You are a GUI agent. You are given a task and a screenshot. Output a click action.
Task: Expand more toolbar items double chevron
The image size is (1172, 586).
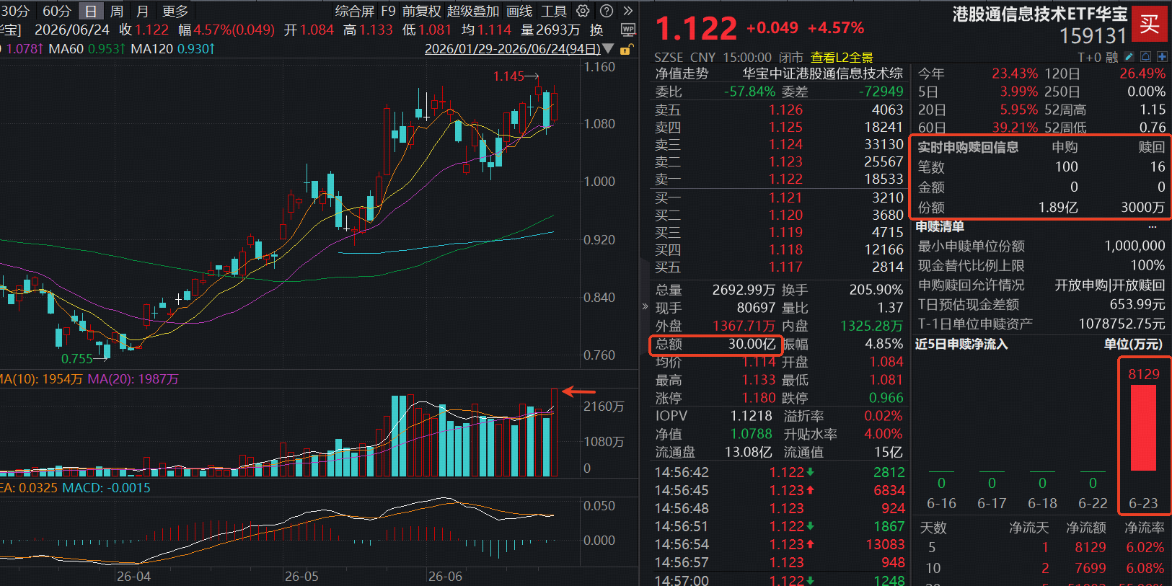pyautogui.click(x=628, y=11)
